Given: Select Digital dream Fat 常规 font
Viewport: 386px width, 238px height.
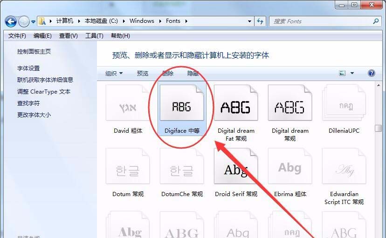Looking at the screenshot, I should tap(236, 103).
